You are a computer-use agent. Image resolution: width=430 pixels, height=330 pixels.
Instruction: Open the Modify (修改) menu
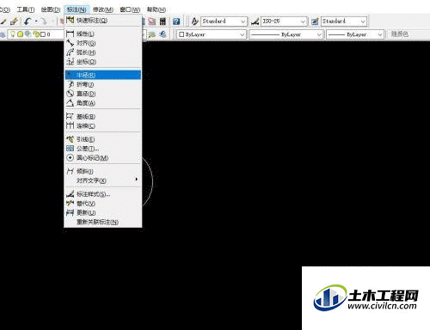click(103, 9)
